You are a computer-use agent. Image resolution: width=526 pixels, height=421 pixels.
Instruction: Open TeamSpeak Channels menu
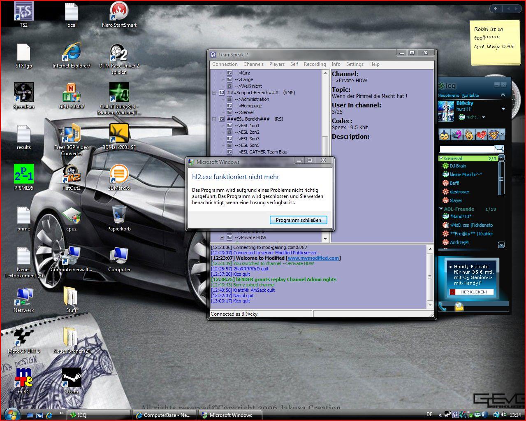[253, 64]
